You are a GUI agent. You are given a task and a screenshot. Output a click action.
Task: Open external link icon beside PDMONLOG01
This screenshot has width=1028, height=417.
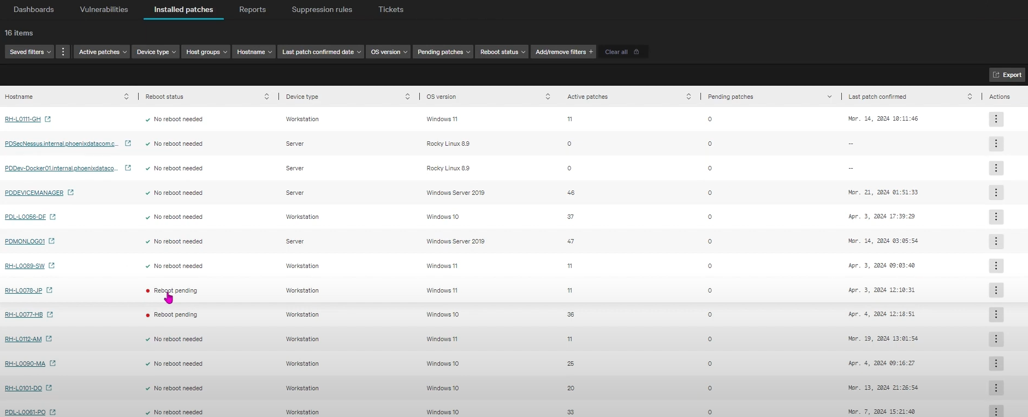[51, 241]
